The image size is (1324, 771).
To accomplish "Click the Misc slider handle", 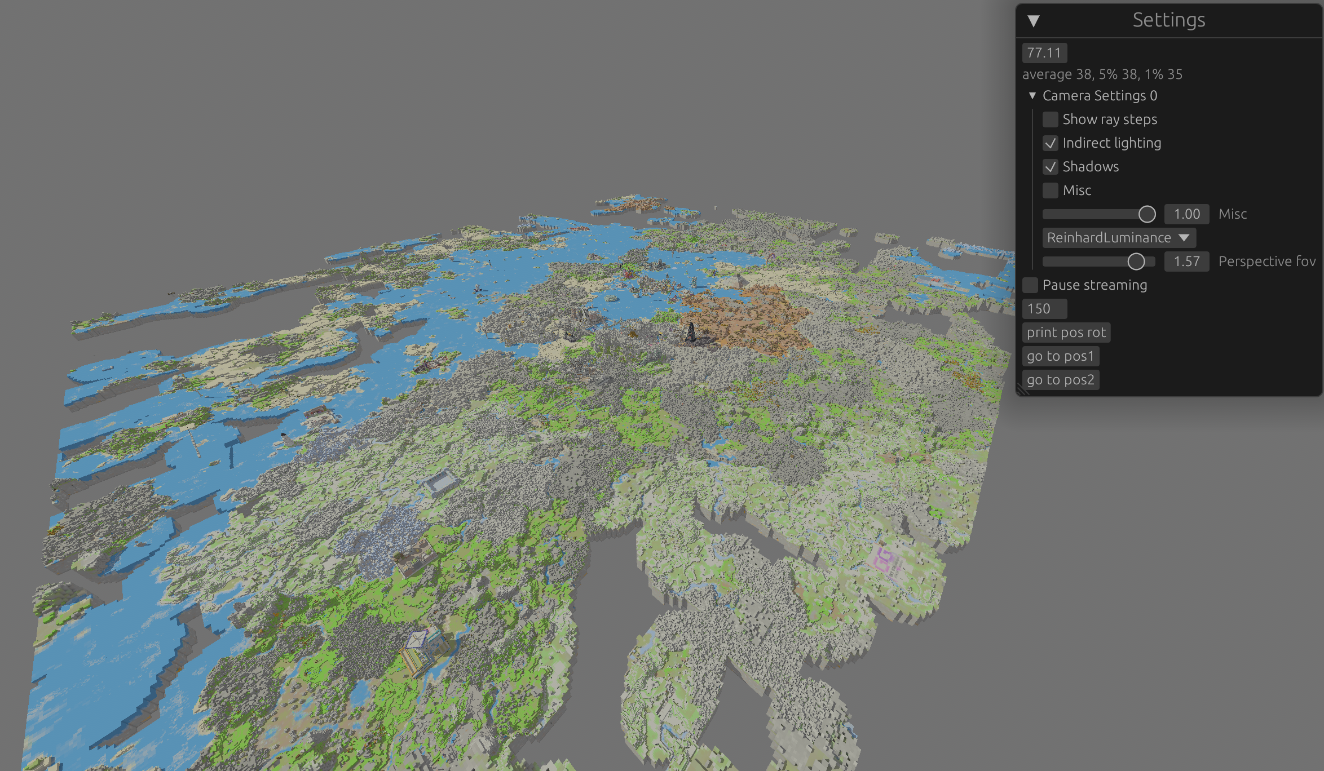I will tap(1146, 214).
